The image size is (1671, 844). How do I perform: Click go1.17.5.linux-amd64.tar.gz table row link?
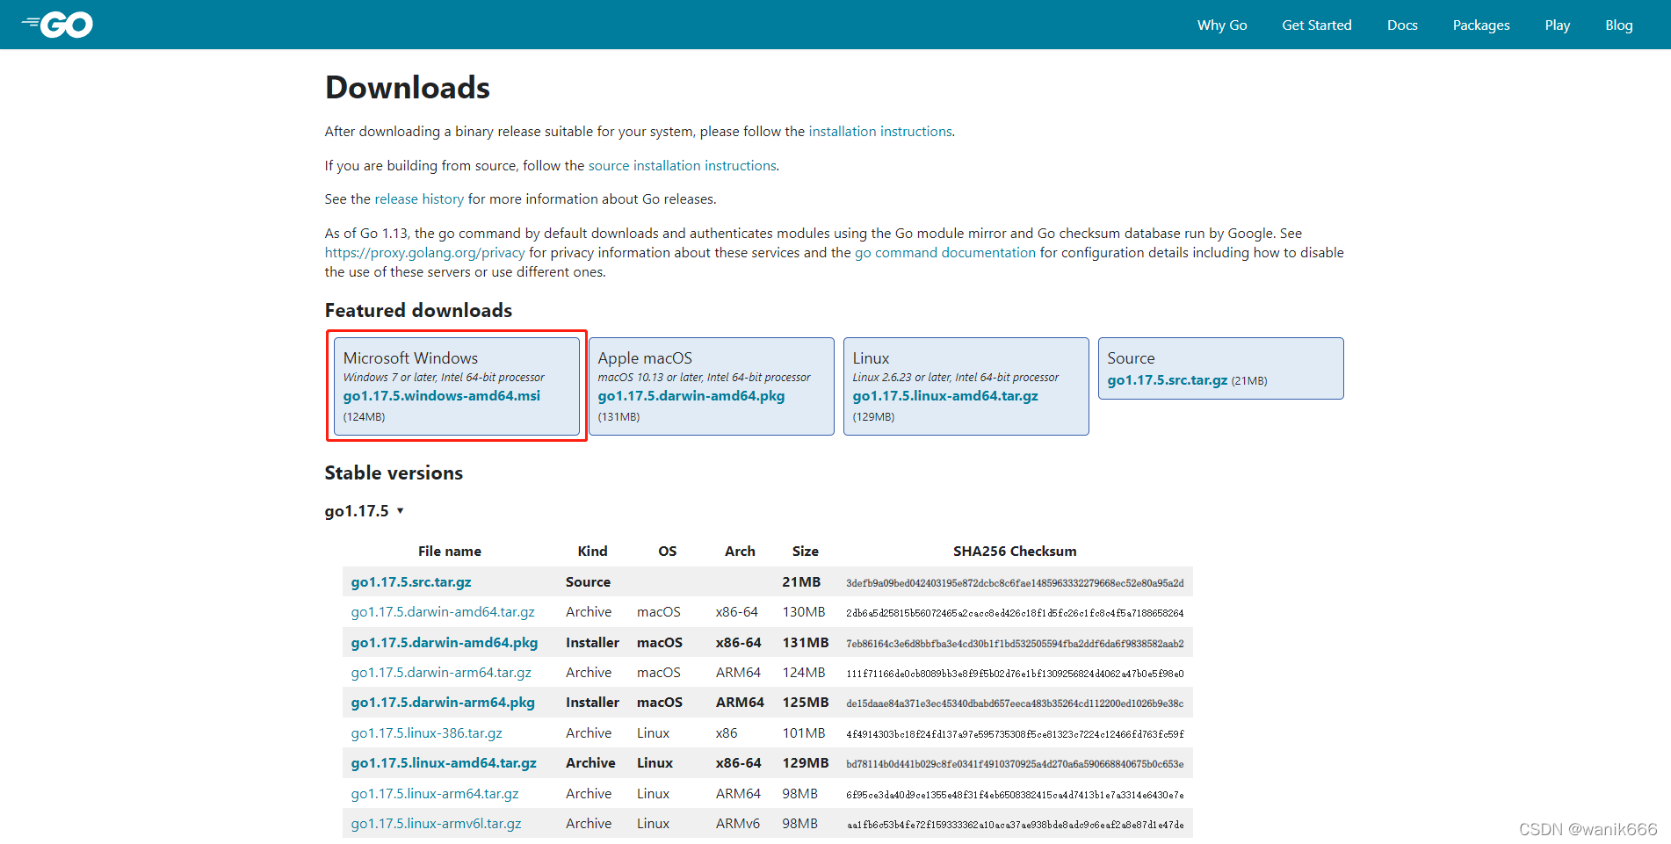point(444,763)
